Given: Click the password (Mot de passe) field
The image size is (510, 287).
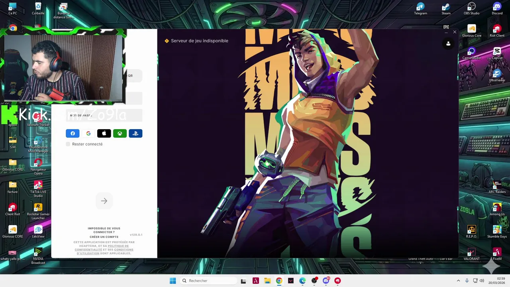Looking at the screenshot, I should click(x=104, y=116).
